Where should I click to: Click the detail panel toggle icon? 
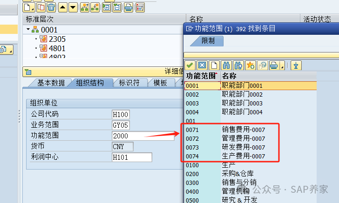[28, 72]
